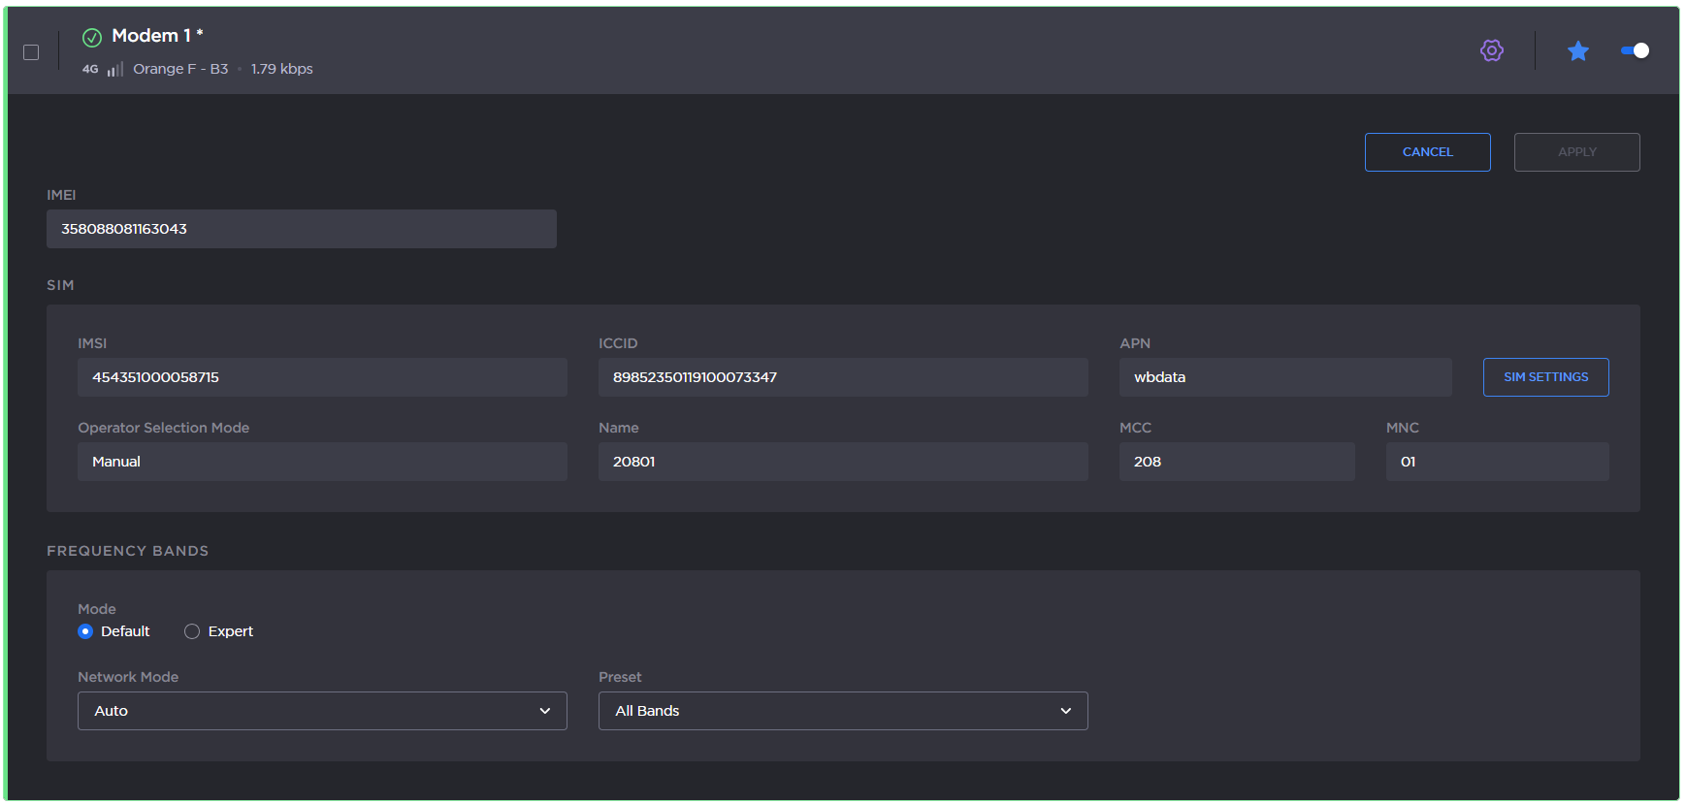Open the Network Mode dropdown
Image resolution: width=1686 pixels, height=804 pixels.
pyautogui.click(x=322, y=711)
